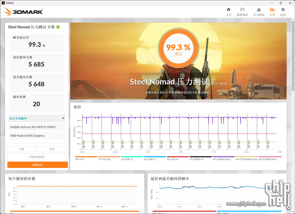Screen dimensions: 295x214
Task: Click the 循环次数 value 20
Action: pos(36,104)
